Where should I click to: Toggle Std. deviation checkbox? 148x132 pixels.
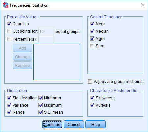[x=9, y=98]
